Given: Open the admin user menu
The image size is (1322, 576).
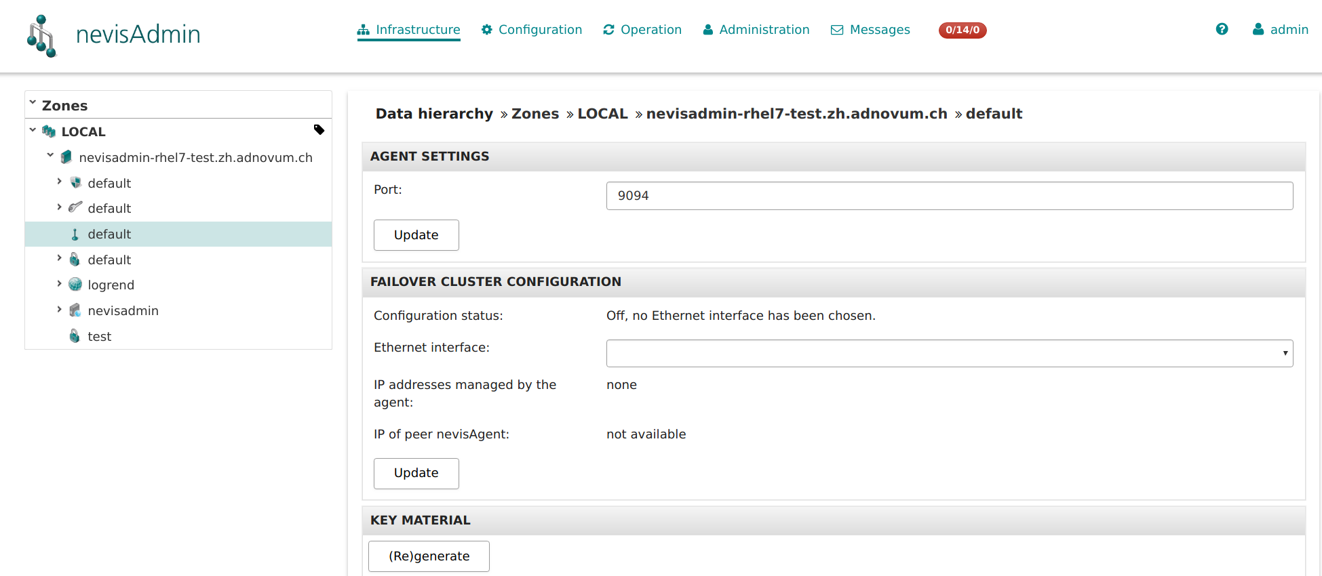Looking at the screenshot, I should pyautogui.click(x=1281, y=30).
